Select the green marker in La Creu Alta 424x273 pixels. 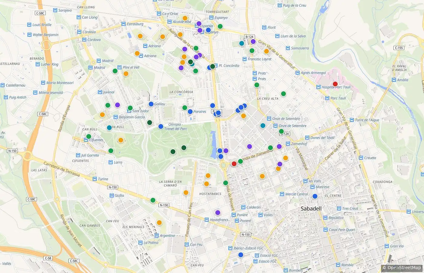(283, 94)
